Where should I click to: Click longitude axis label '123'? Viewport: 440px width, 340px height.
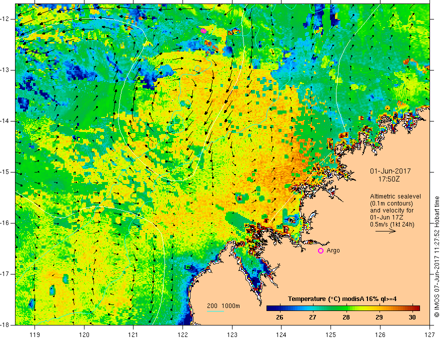click(x=232, y=334)
